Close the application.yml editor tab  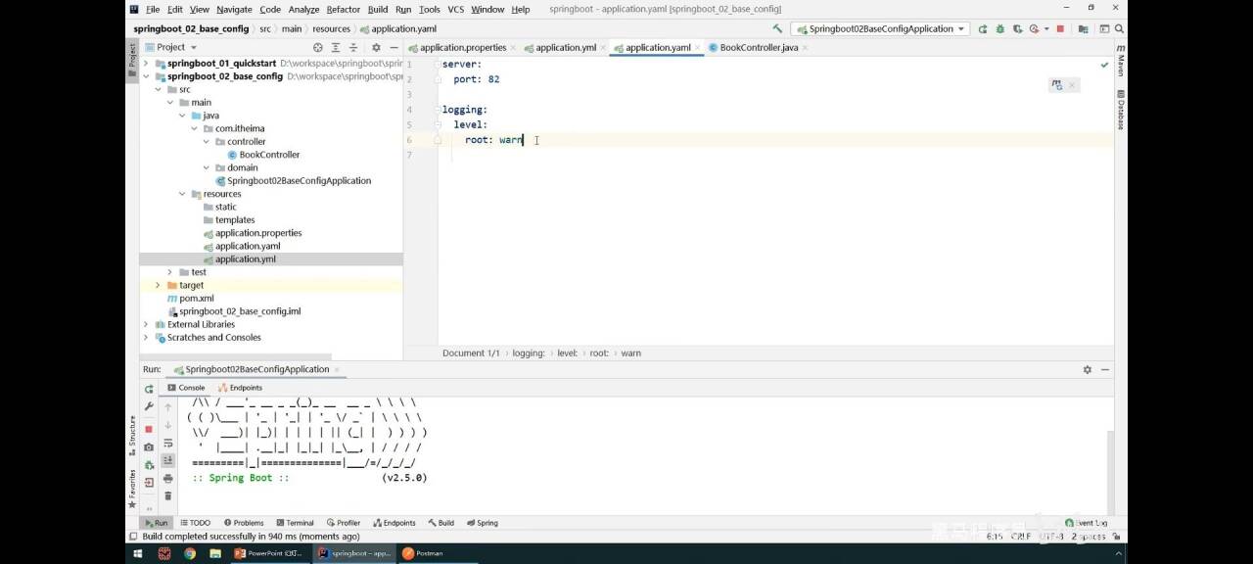click(x=603, y=47)
